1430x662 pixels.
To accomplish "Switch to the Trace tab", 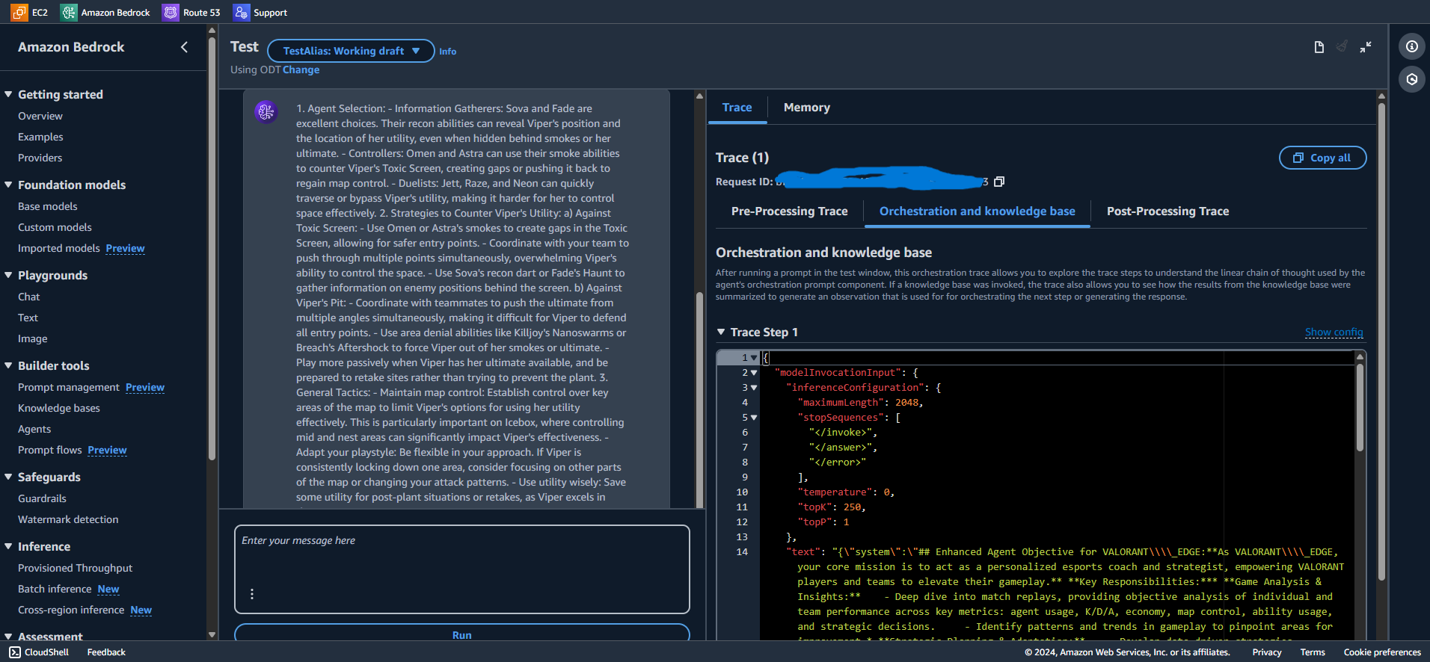I will [x=737, y=108].
